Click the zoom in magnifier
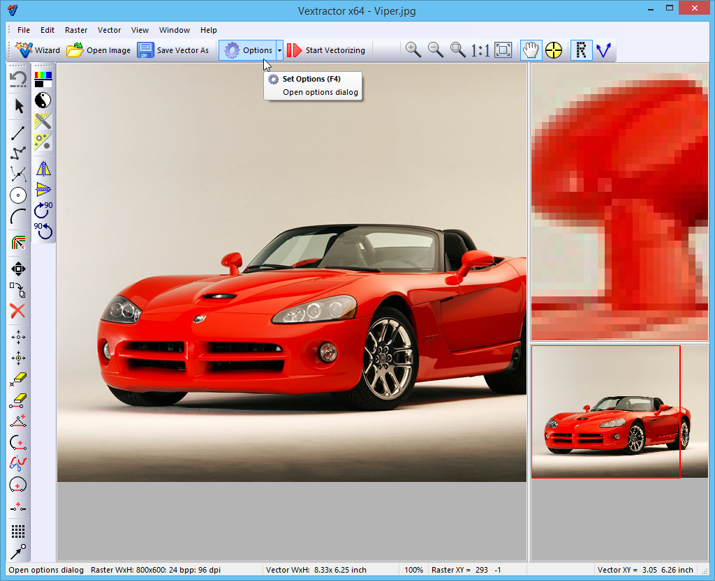715x581 pixels. tap(413, 50)
